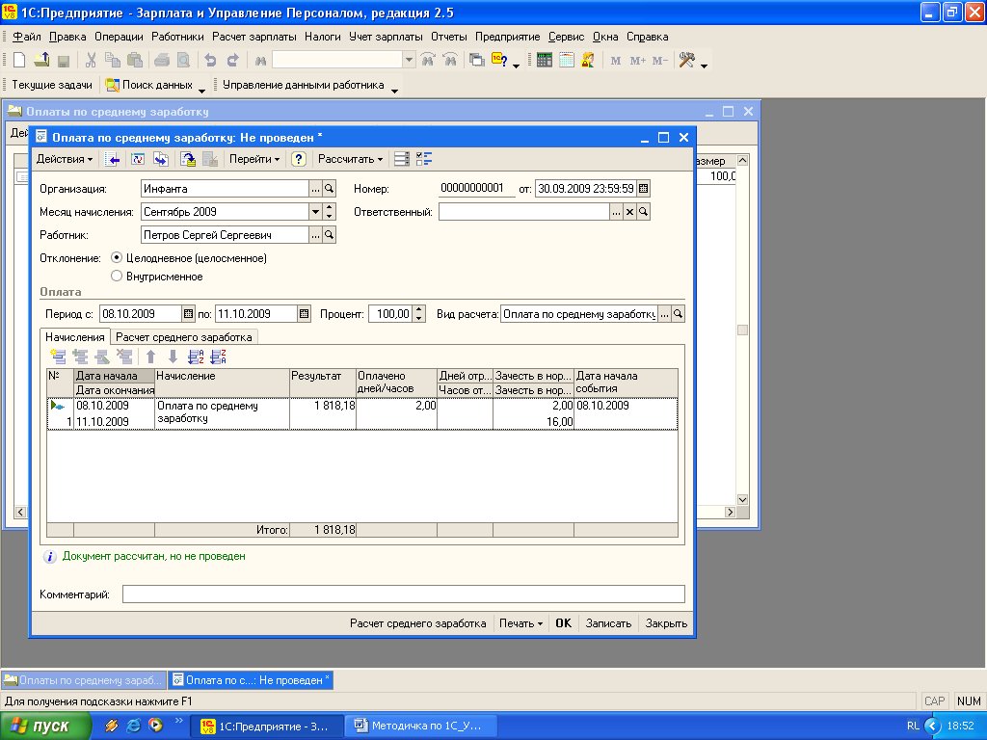Expand the main toolbar search combo box arrow
This screenshot has width=987, height=740.
[x=409, y=60]
